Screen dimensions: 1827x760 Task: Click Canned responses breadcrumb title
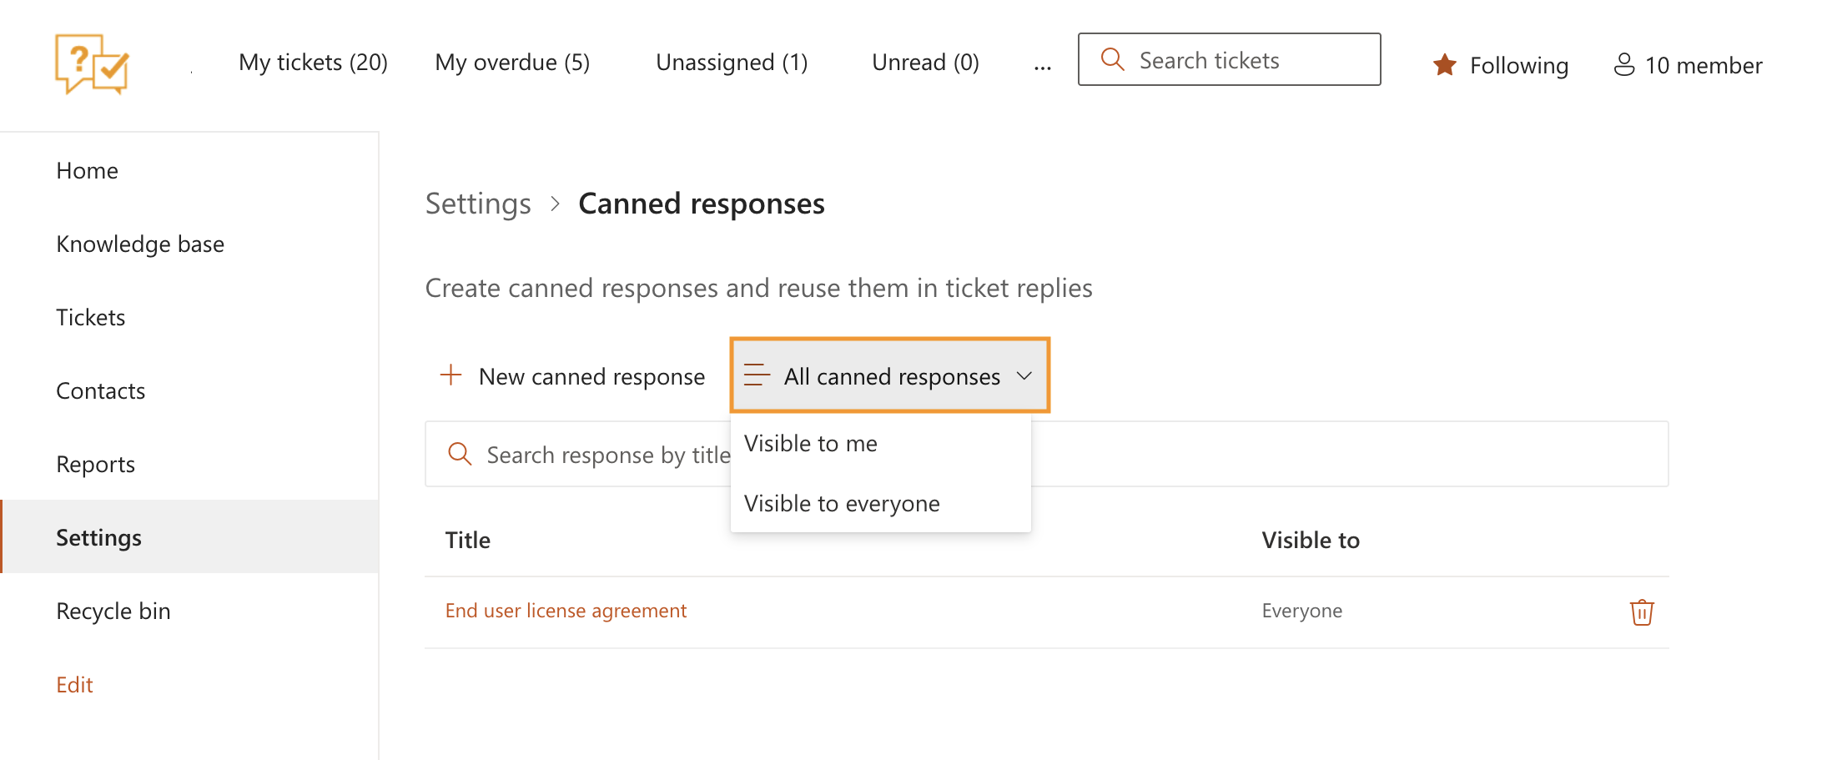pos(701,204)
